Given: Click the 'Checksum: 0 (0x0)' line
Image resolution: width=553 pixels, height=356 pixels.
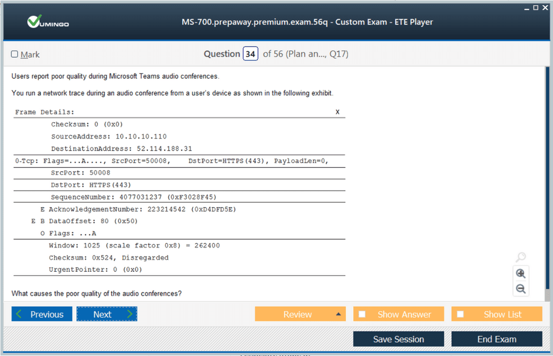Looking at the screenshot, I should (87, 124).
